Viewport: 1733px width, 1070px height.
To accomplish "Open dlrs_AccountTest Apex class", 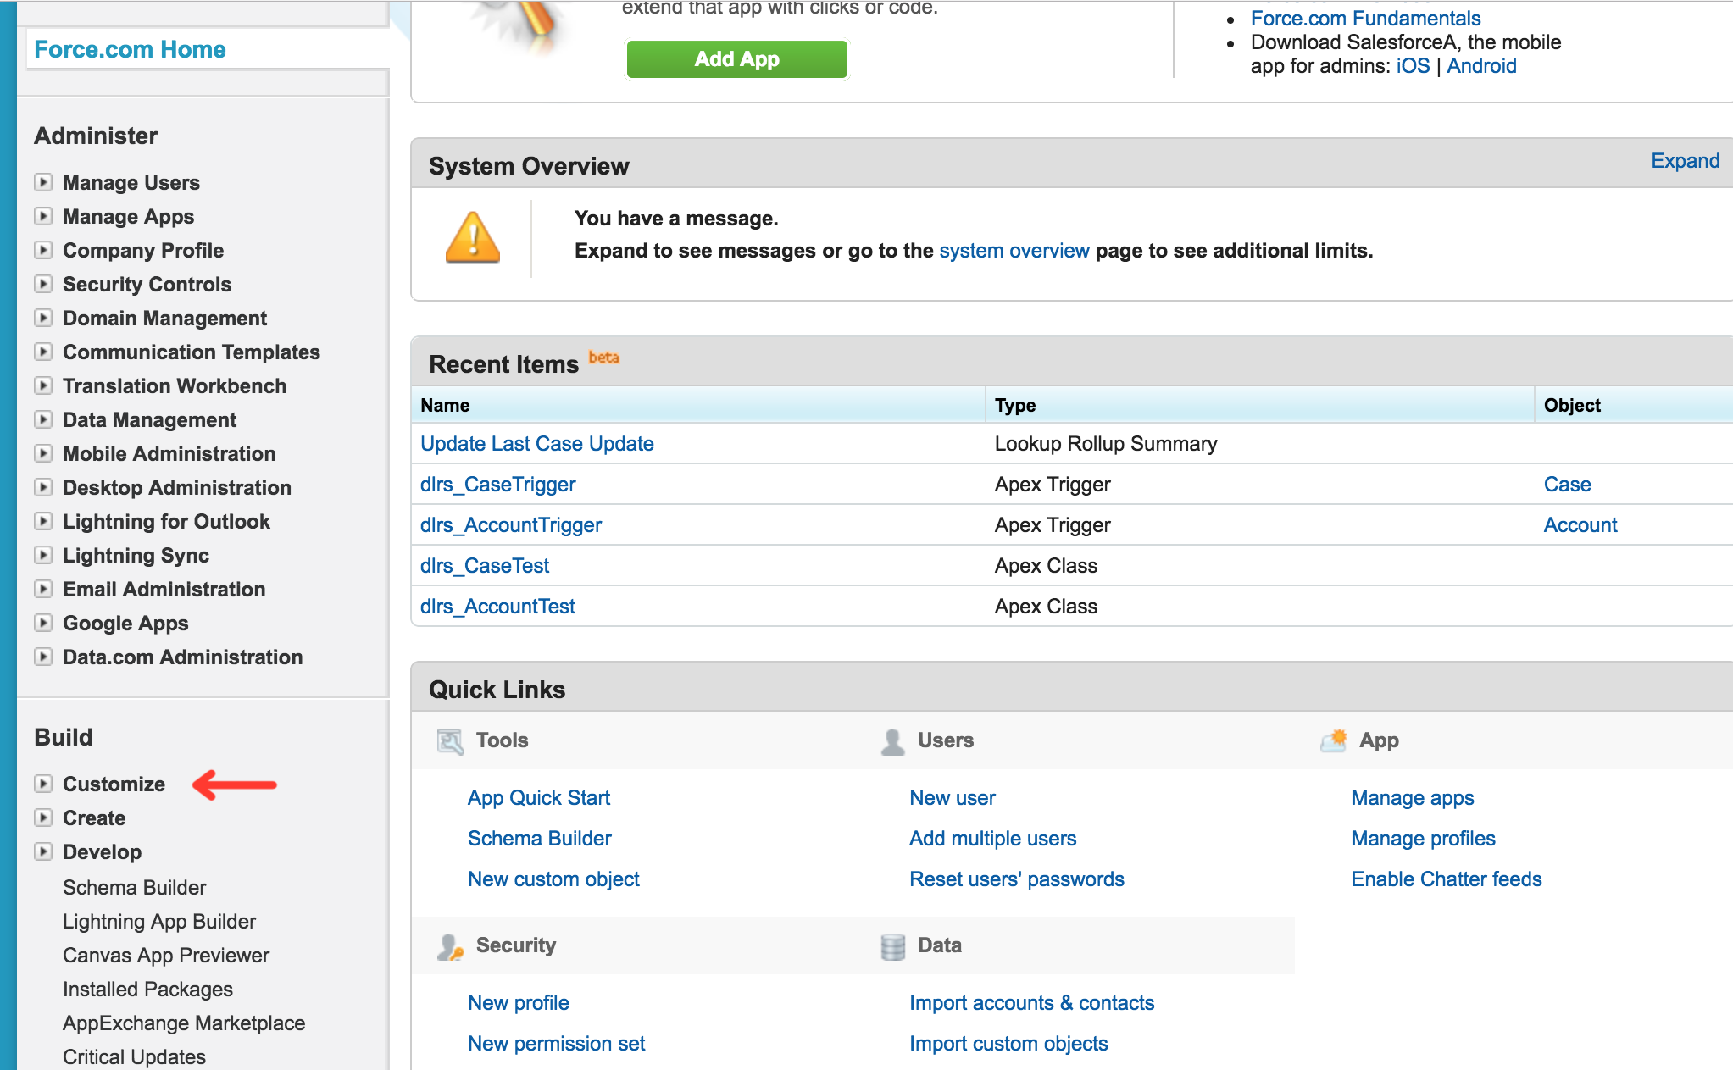I will (498, 607).
